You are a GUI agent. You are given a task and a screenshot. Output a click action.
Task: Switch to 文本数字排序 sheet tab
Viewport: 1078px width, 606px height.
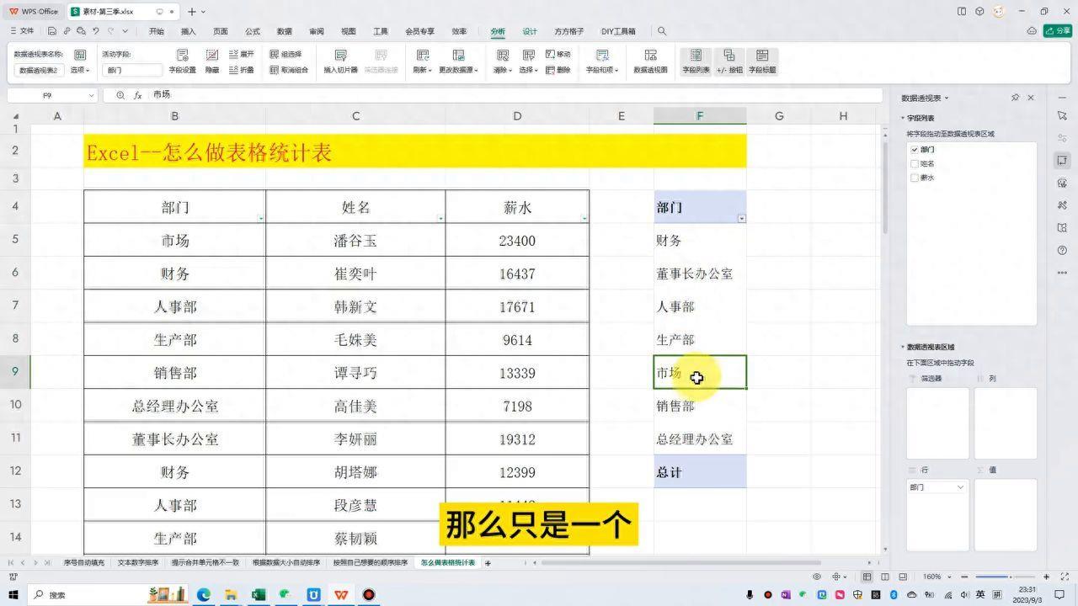pyautogui.click(x=138, y=562)
